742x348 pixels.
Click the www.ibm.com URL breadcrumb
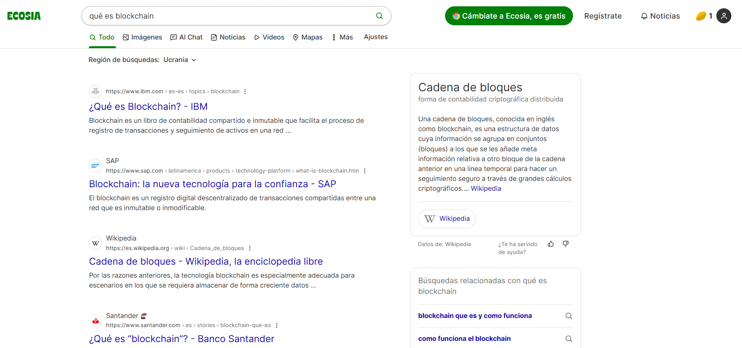click(x=173, y=91)
